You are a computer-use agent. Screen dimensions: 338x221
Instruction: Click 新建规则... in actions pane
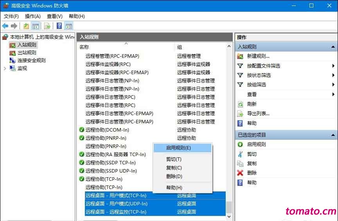(x=258, y=56)
